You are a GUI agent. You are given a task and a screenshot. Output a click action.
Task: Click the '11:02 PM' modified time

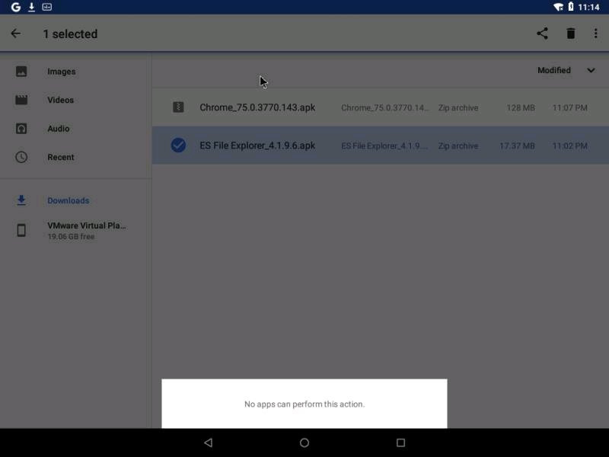click(x=569, y=145)
